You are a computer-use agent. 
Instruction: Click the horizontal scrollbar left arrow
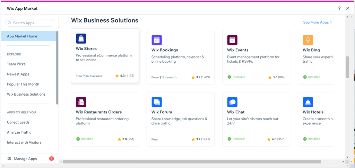coord(61,162)
